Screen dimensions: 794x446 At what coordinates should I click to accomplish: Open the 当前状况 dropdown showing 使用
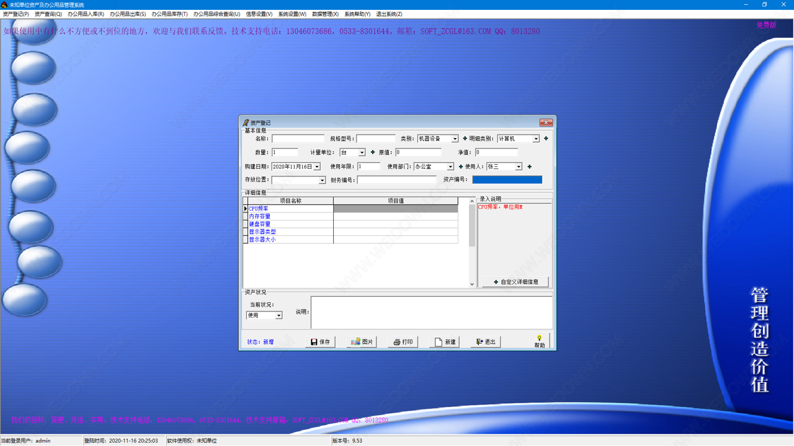coord(279,315)
